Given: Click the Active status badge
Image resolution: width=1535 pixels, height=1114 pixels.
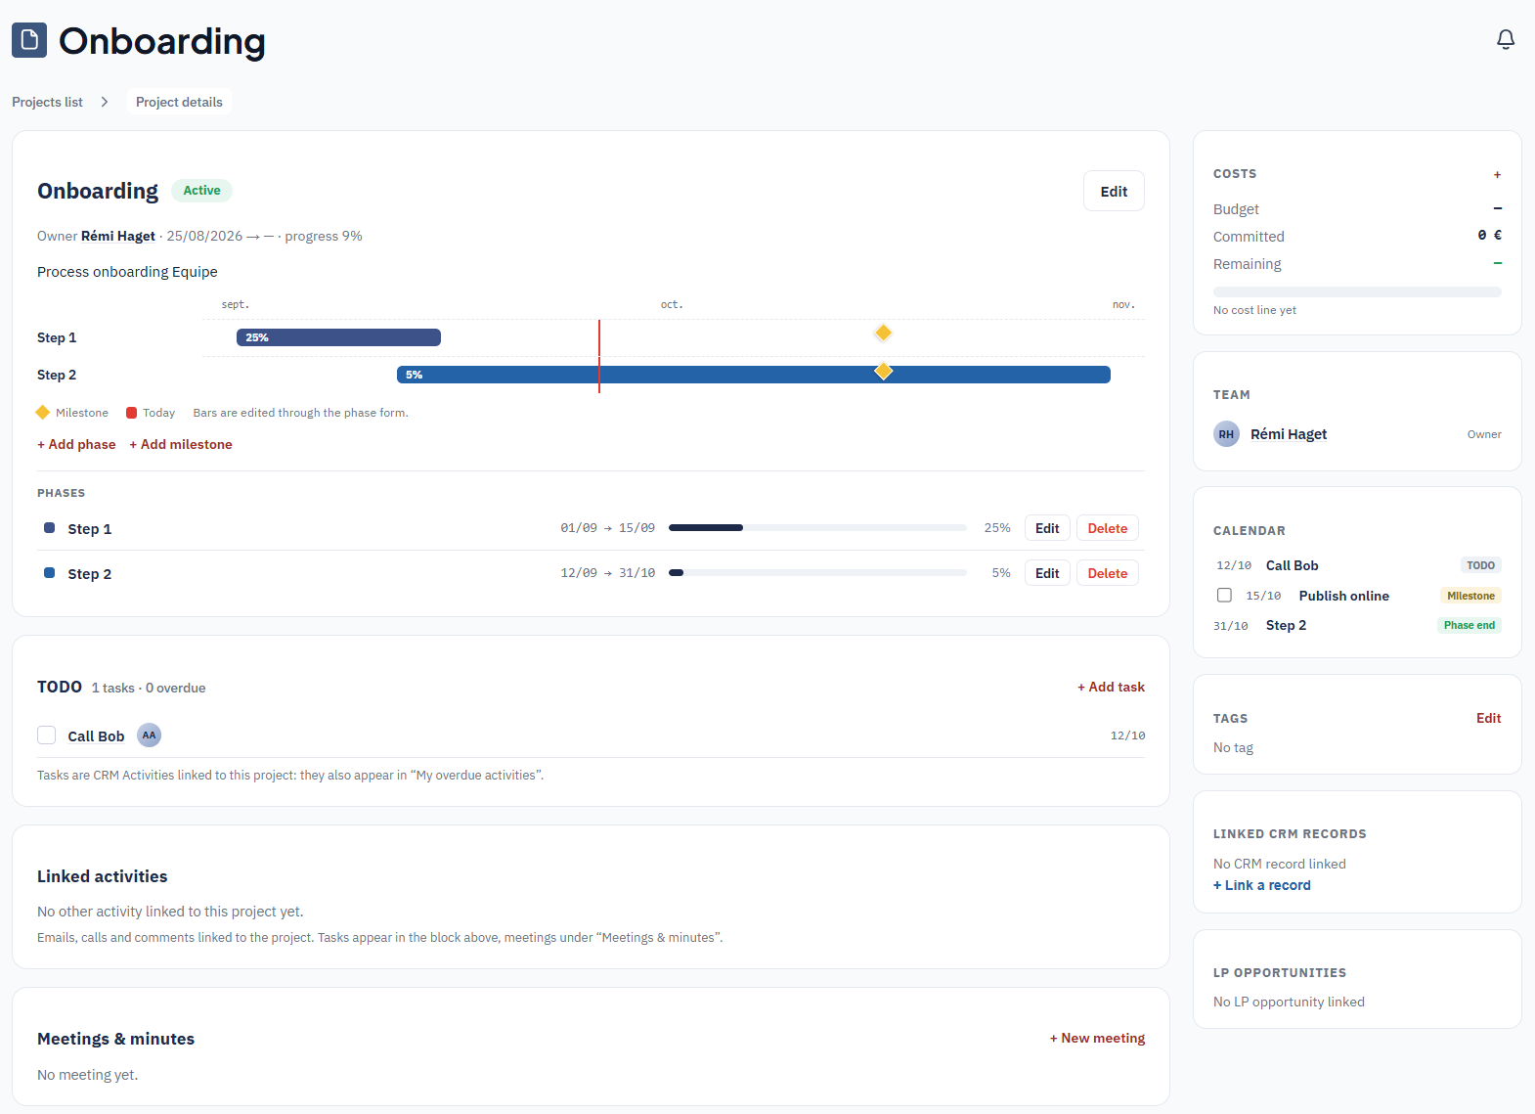Looking at the screenshot, I should 201,191.
